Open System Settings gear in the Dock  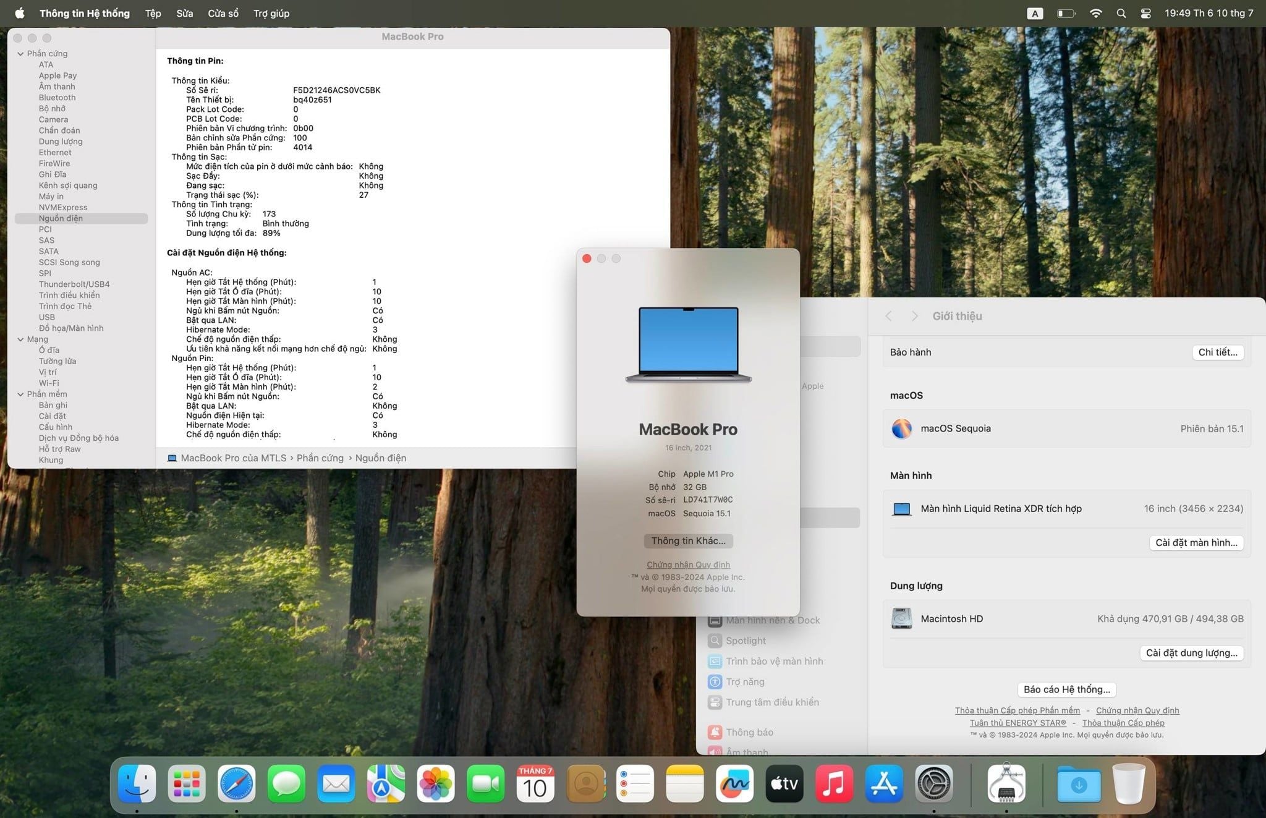pyautogui.click(x=933, y=784)
